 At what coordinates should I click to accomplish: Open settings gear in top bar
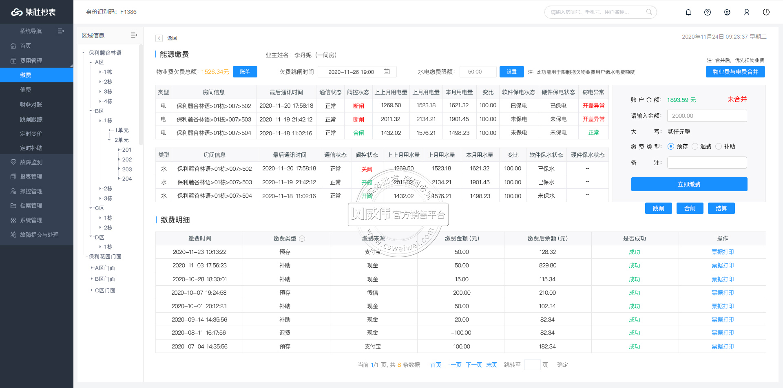[x=727, y=12]
